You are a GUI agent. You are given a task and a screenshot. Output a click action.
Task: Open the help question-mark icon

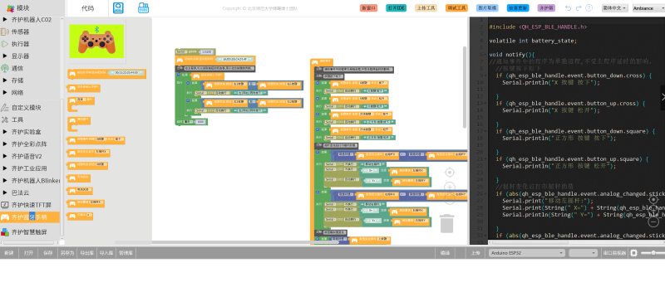[589, 8]
